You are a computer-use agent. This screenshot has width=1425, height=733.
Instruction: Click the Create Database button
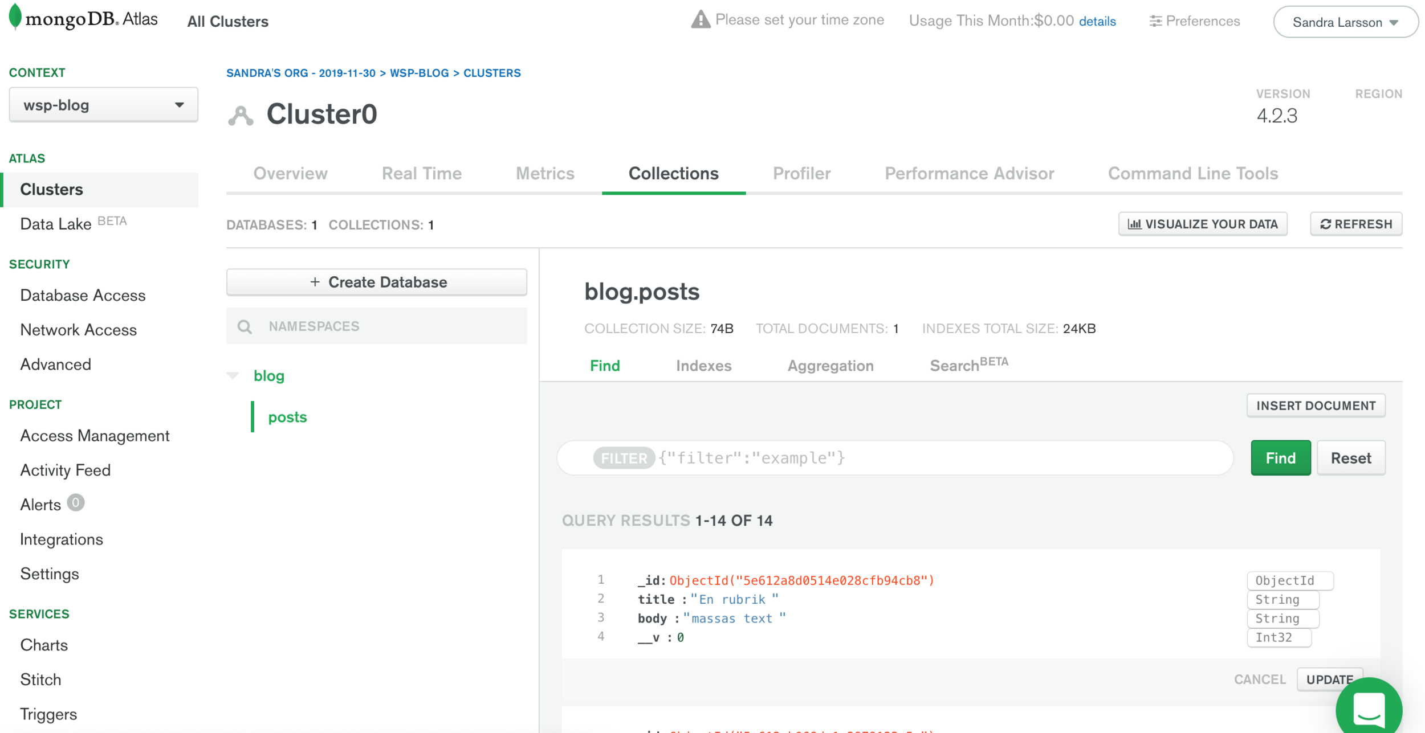click(376, 282)
